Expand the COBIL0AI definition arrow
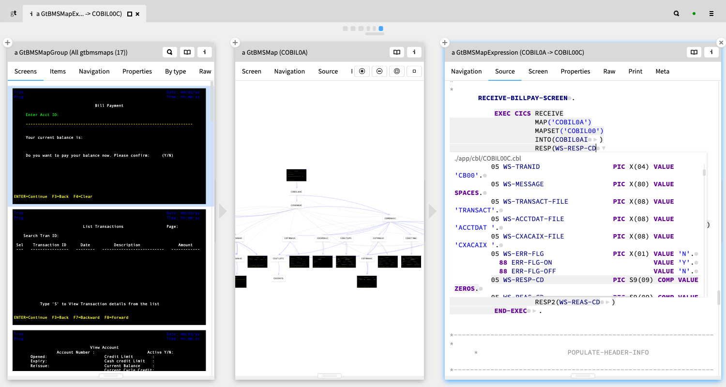Screen dimensions: 726x387 [x=595, y=140]
